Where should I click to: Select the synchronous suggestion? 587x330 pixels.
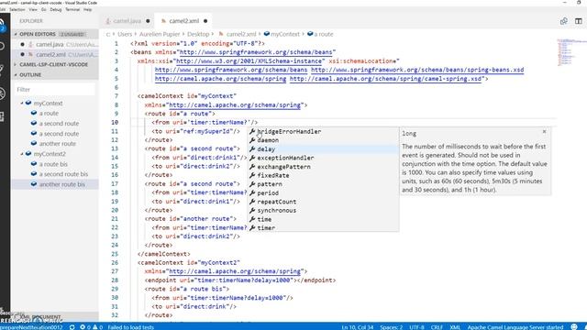(323, 210)
